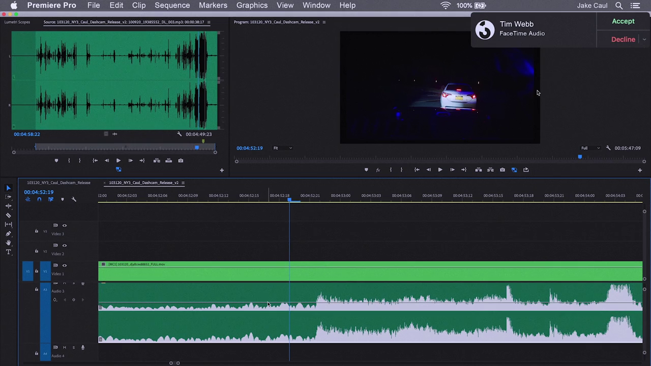
Task: Toggle insert sequences as nests button
Action: coord(27,199)
